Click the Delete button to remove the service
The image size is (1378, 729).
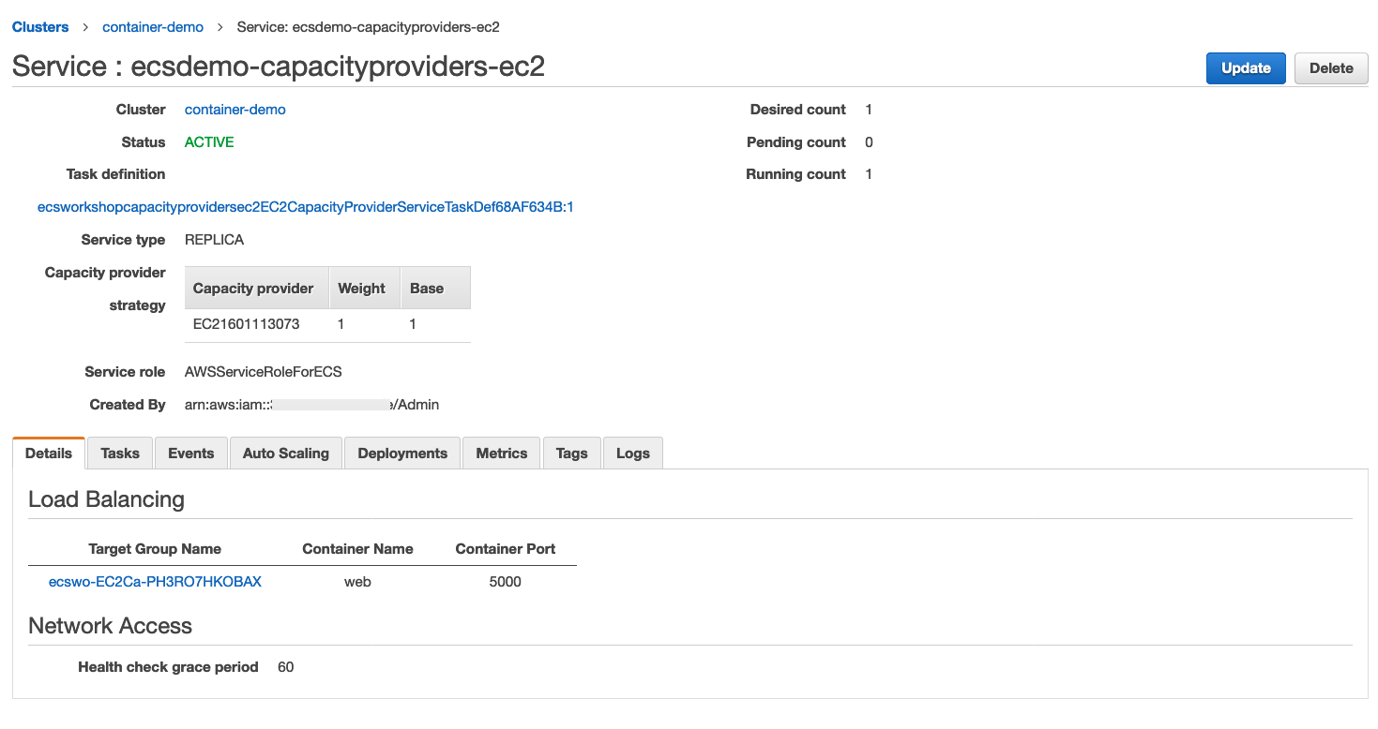[x=1330, y=67]
